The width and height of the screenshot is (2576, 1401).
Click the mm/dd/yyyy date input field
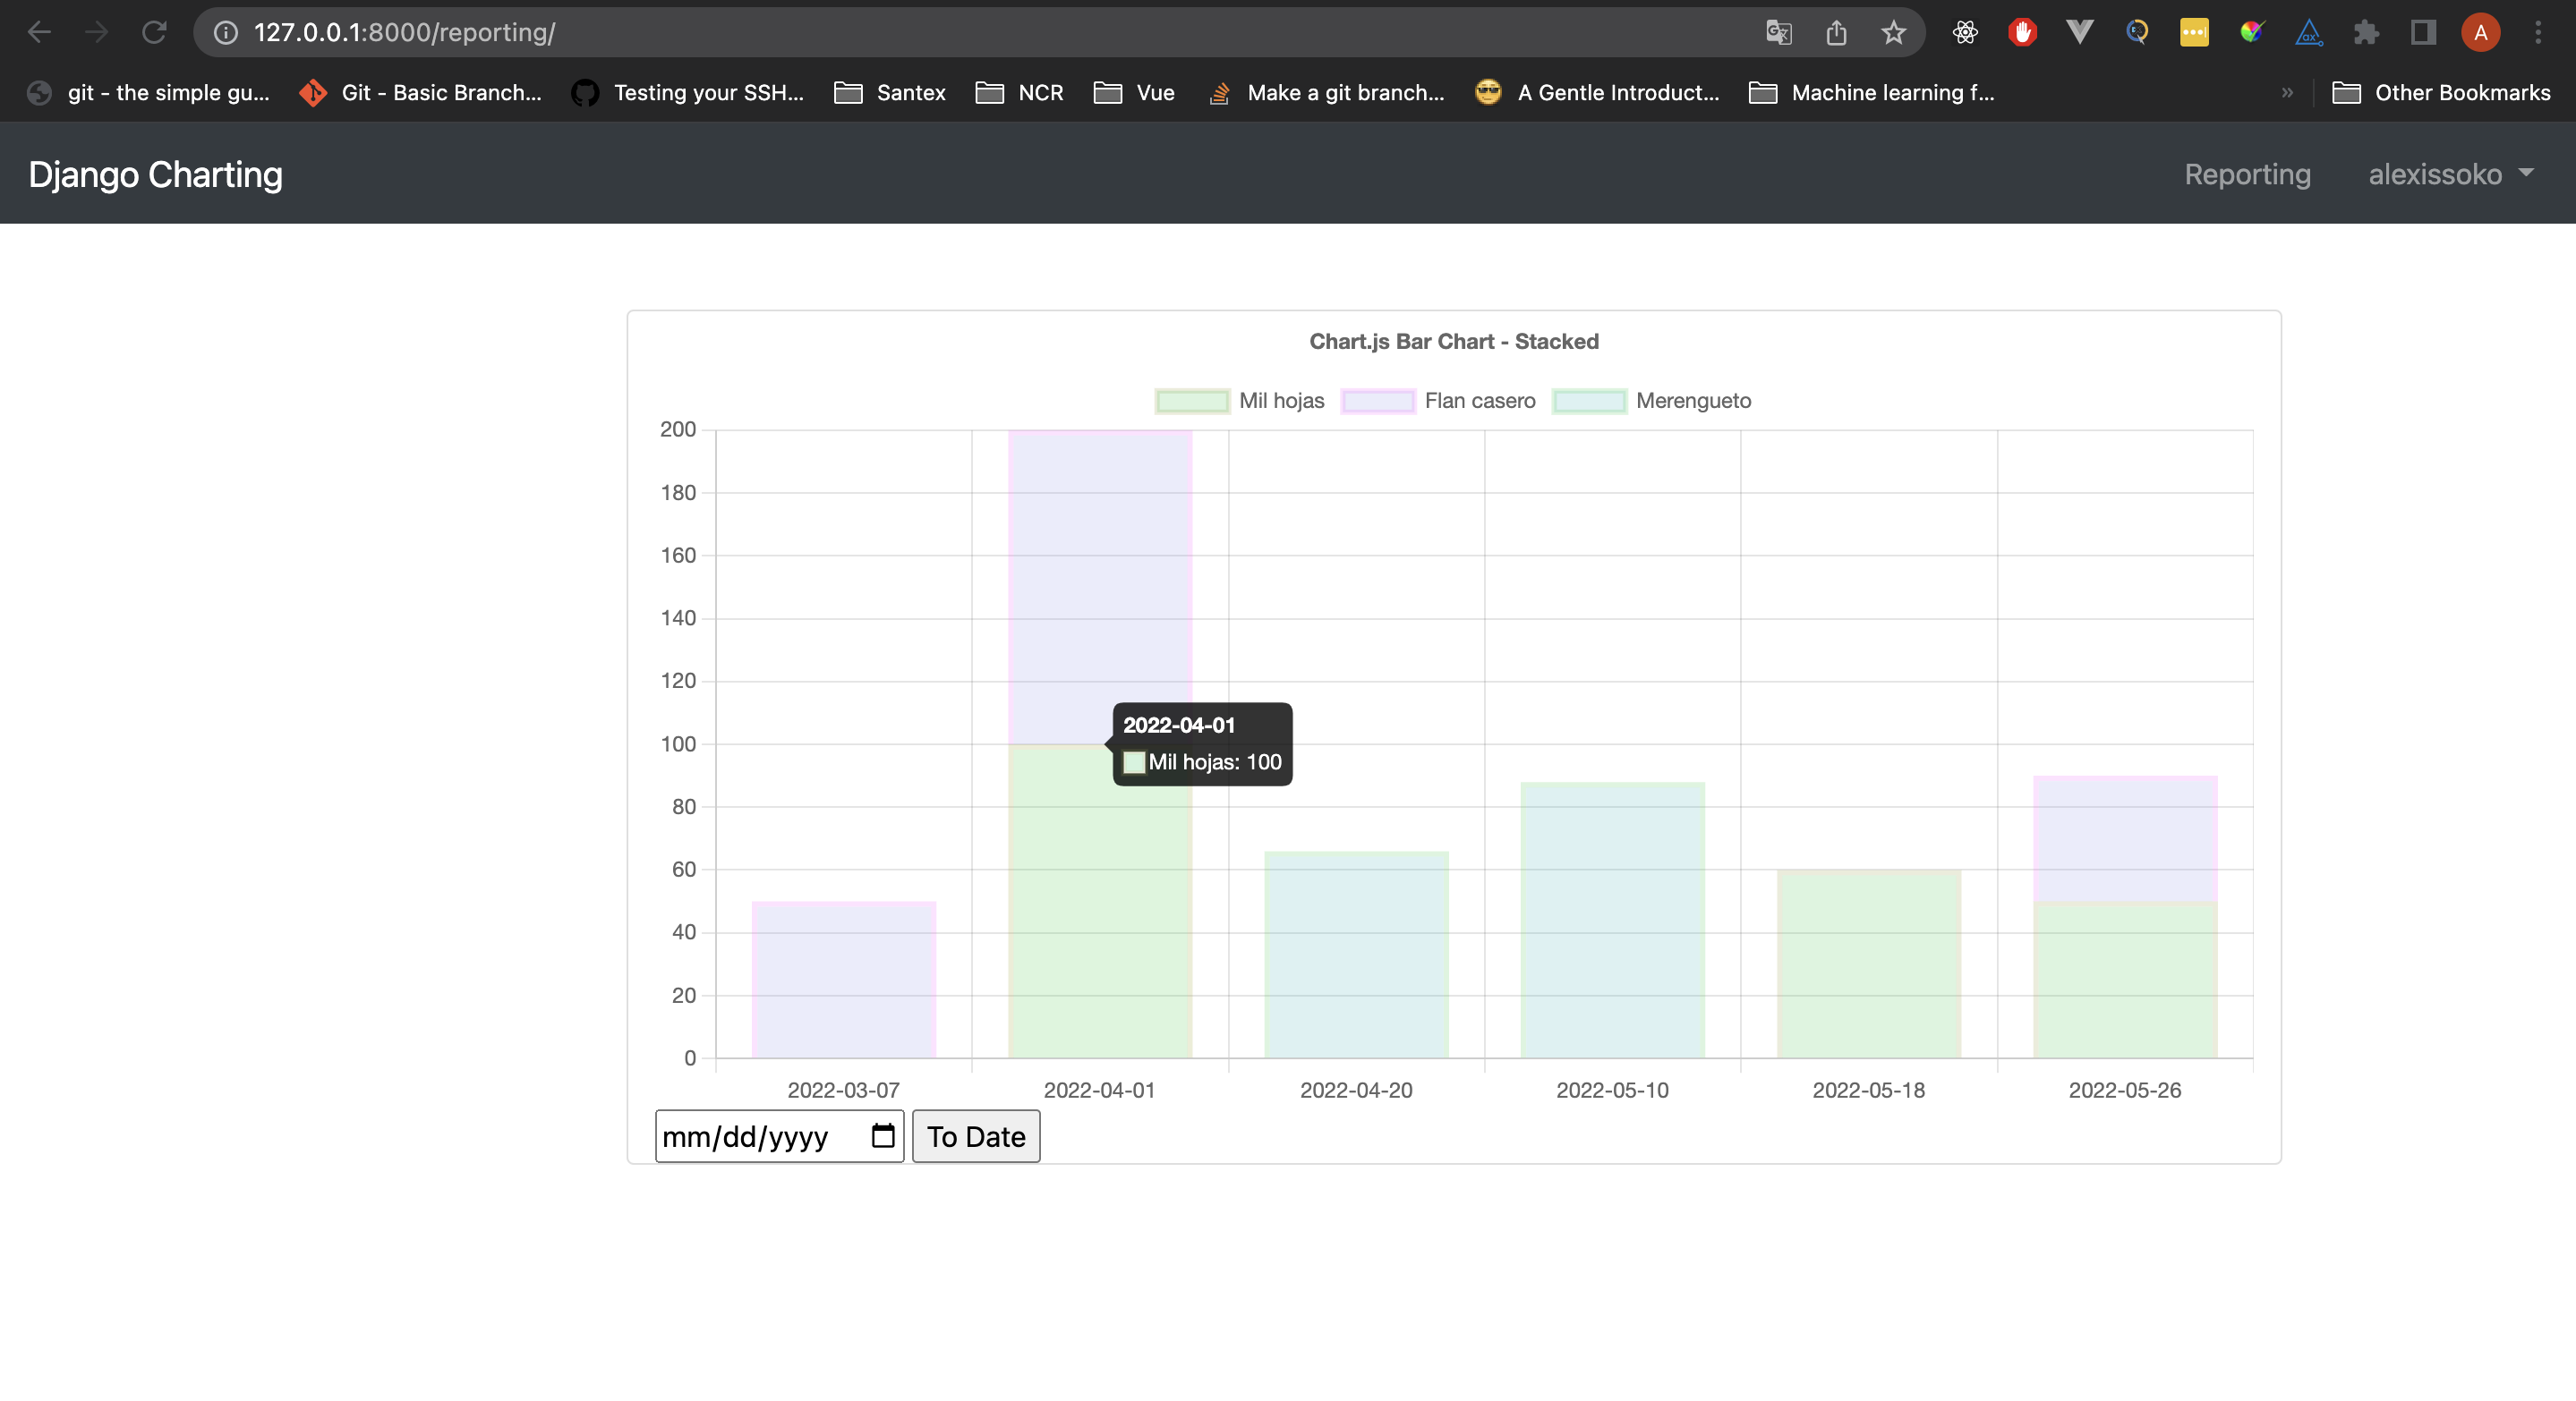click(760, 1135)
